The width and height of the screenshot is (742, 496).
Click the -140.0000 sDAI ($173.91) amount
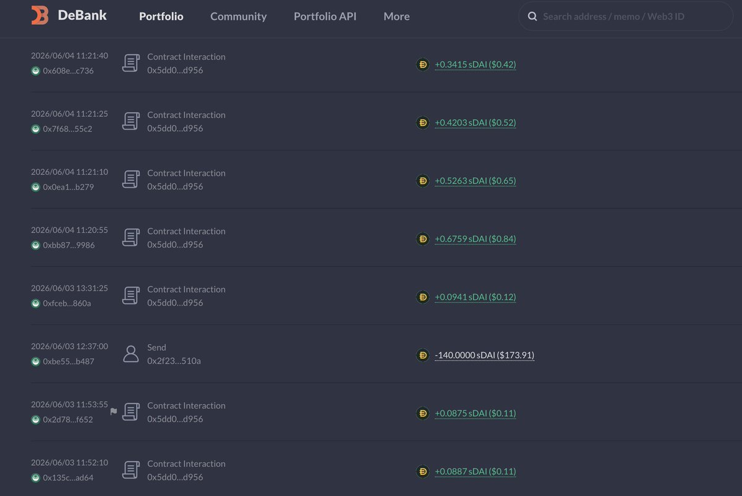point(484,355)
